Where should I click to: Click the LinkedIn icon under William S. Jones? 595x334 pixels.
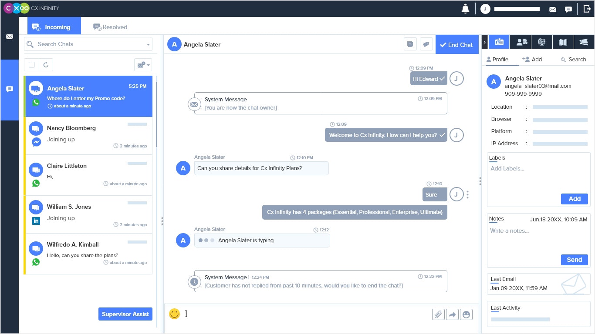(36, 221)
